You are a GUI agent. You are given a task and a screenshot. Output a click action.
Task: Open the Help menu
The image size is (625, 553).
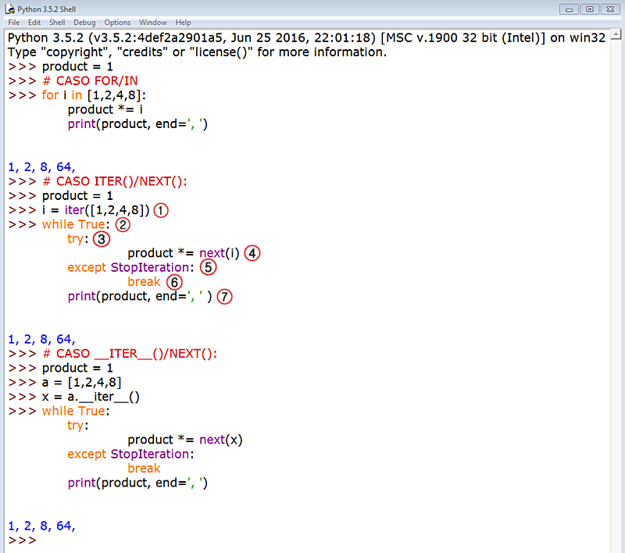click(183, 23)
